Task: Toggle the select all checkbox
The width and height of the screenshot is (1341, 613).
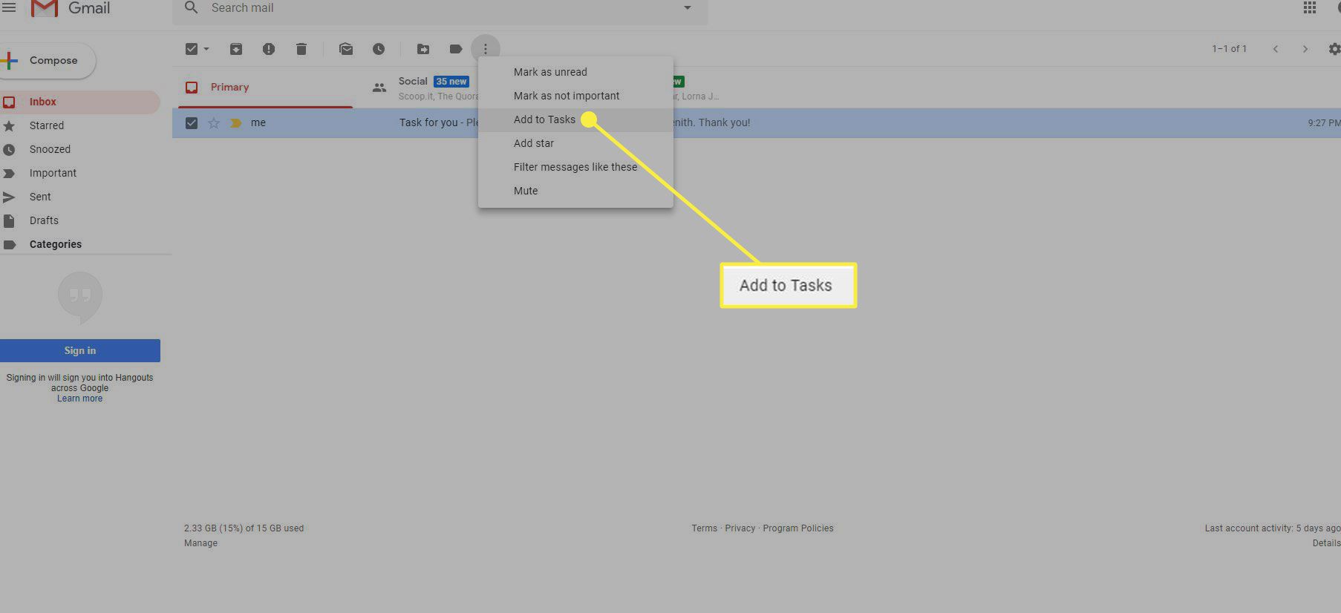Action: 192,49
